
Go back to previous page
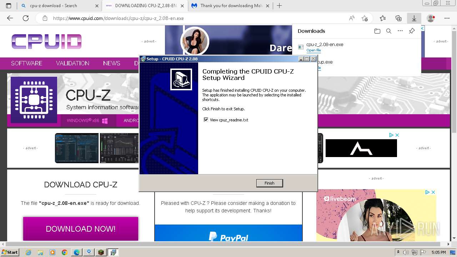(x=10, y=18)
